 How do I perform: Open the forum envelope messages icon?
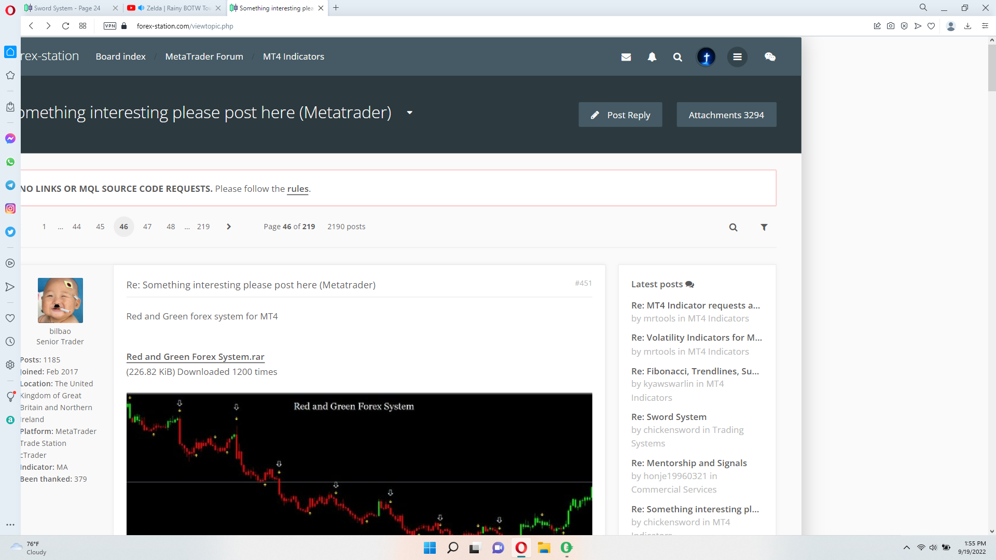626,57
